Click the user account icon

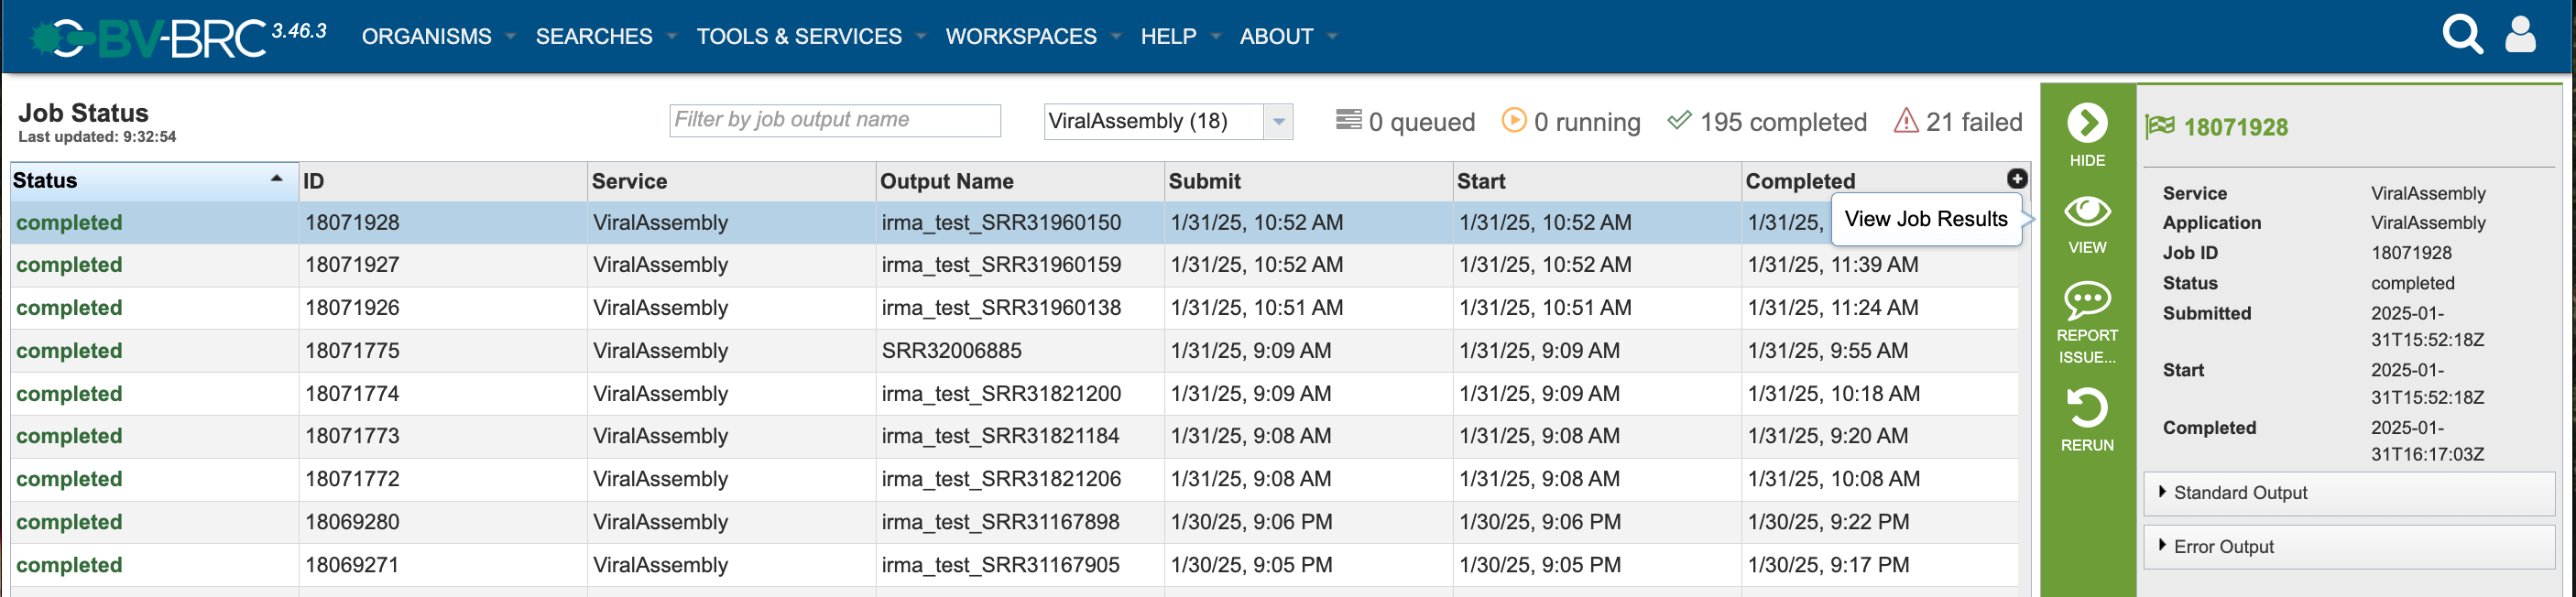point(2519,35)
